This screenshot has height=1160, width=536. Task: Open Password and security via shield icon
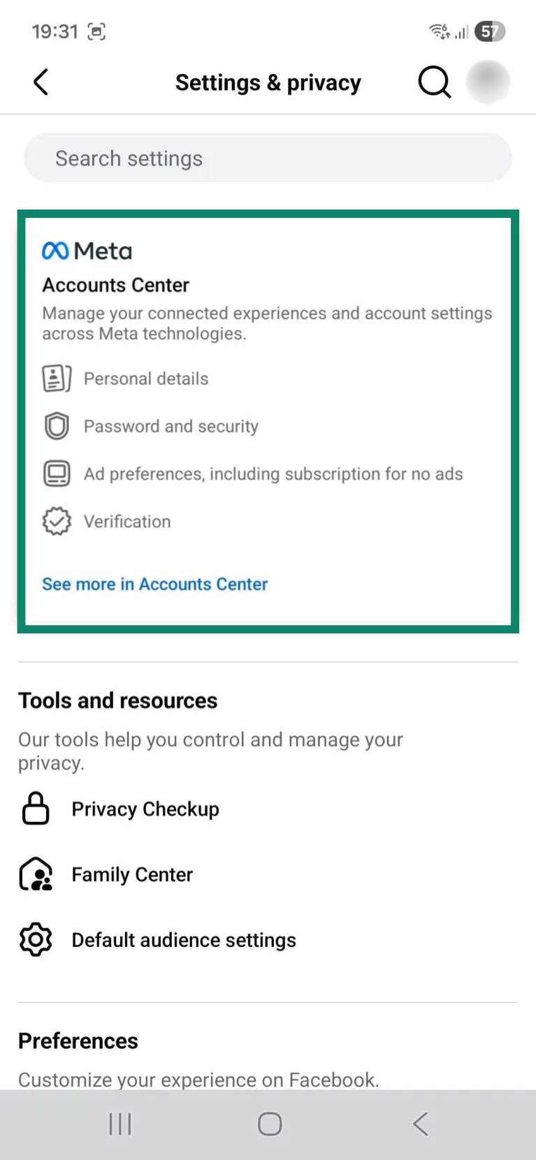57,425
